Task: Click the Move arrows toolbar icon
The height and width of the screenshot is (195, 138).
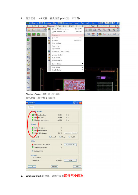Action: click(x=45, y=30)
